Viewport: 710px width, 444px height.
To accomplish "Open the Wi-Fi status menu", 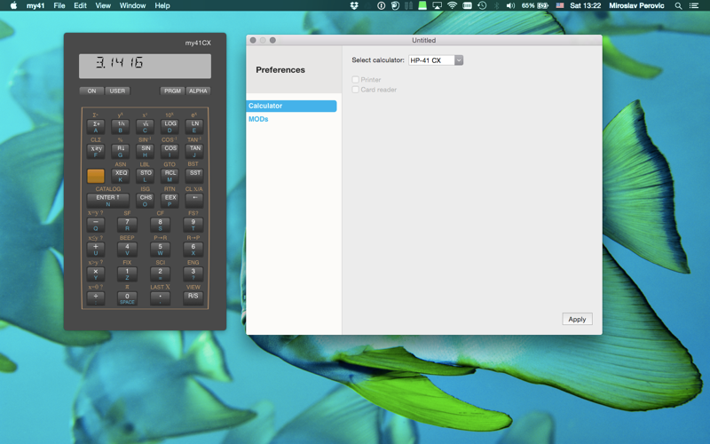I will (x=452, y=5).
